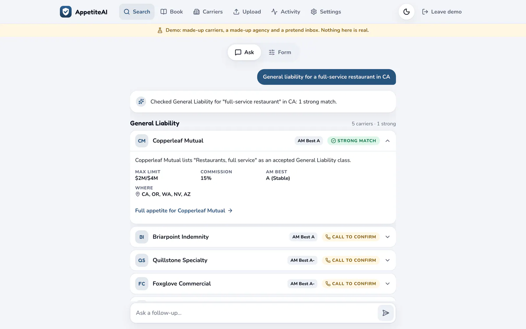Click the flask icon in the demo banner
The height and width of the screenshot is (329, 526).
pos(160,30)
